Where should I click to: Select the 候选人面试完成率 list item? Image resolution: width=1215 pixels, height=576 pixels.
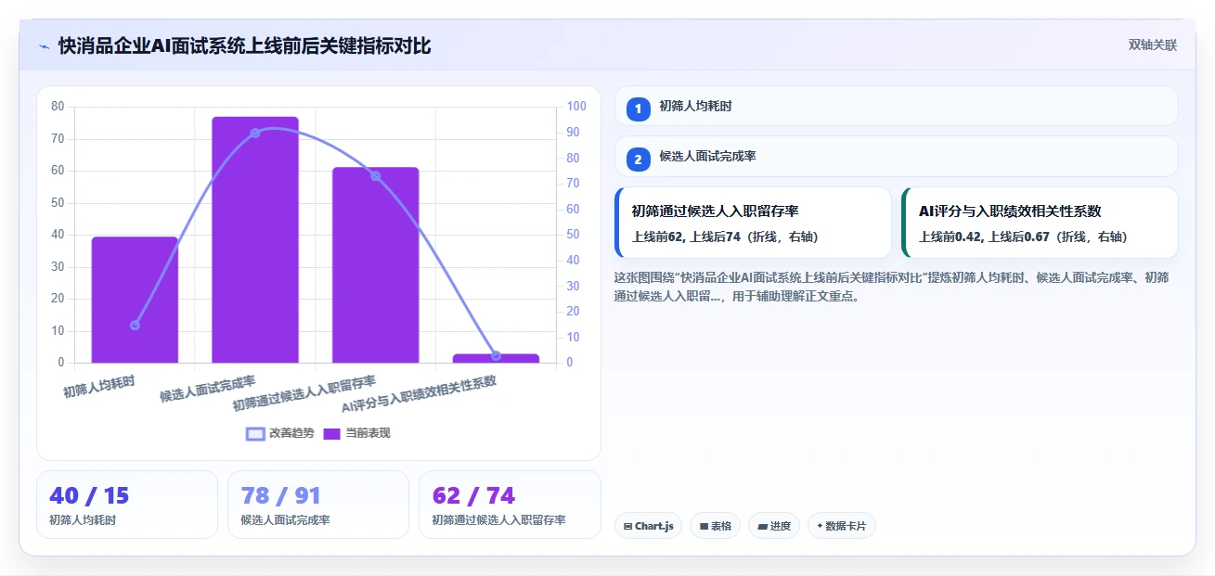pyautogui.click(x=897, y=157)
